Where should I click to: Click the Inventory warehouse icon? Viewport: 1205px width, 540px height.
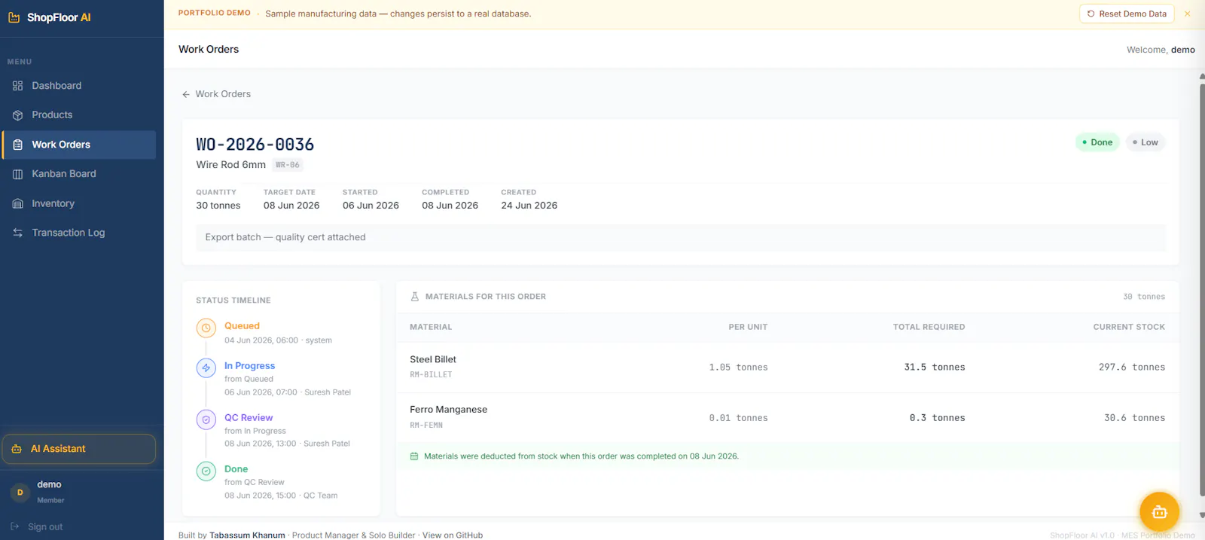point(18,203)
